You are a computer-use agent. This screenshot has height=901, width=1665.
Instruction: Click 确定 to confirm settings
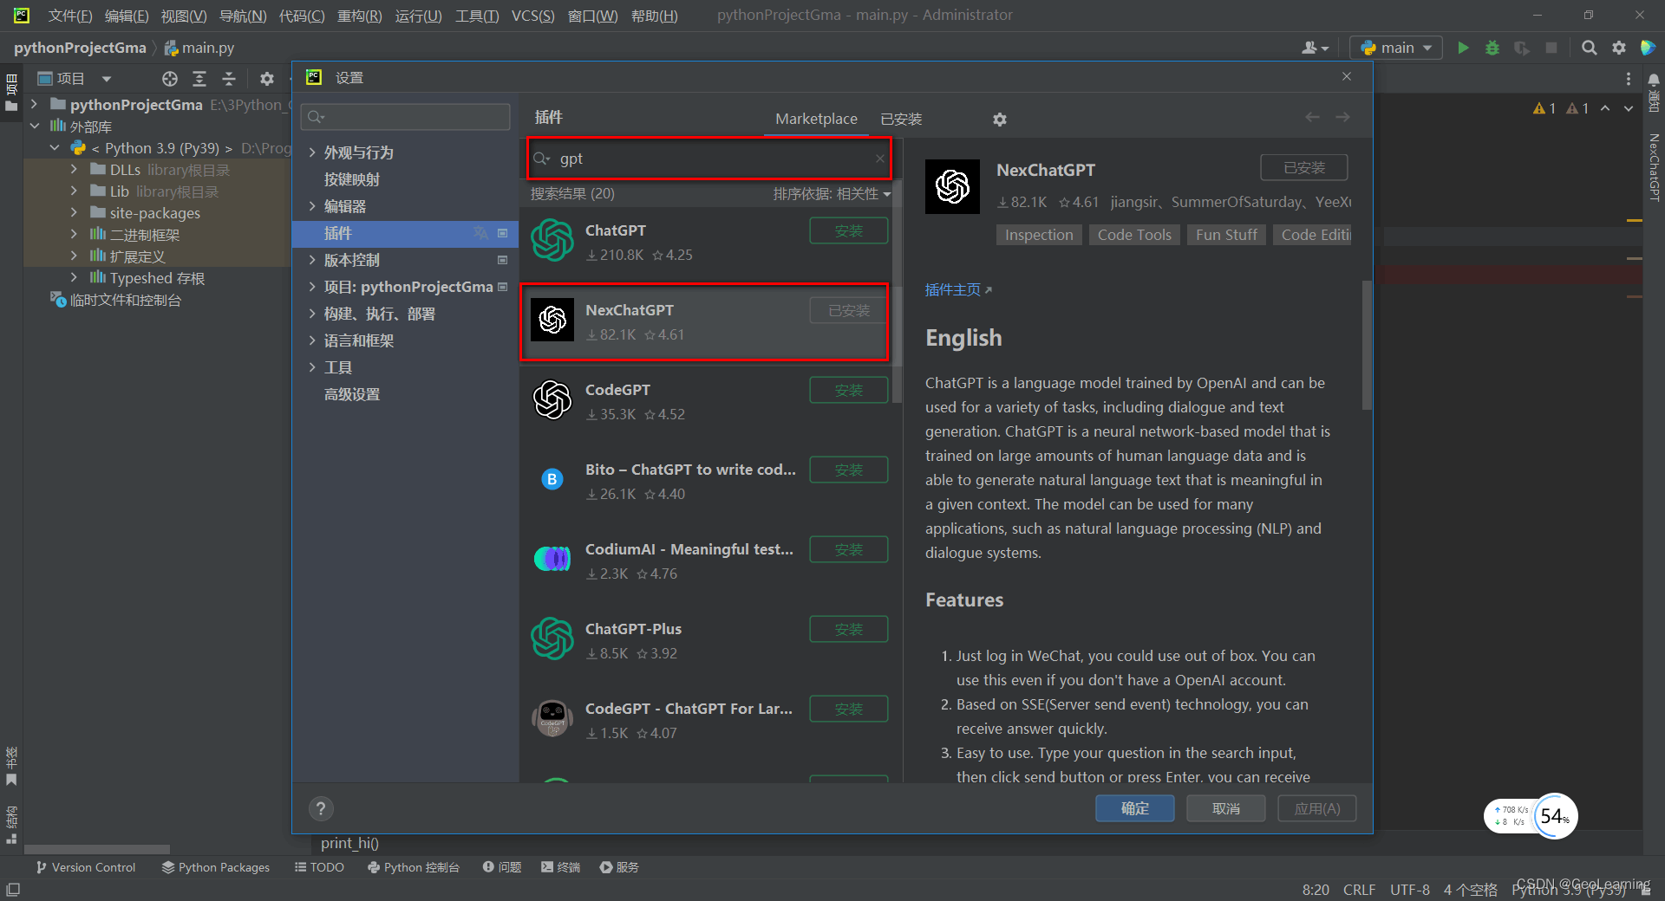coord(1135,808)
